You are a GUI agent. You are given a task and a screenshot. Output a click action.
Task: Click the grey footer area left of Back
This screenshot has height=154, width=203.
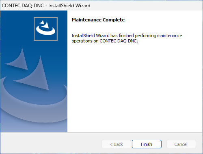tap(51, 144)
